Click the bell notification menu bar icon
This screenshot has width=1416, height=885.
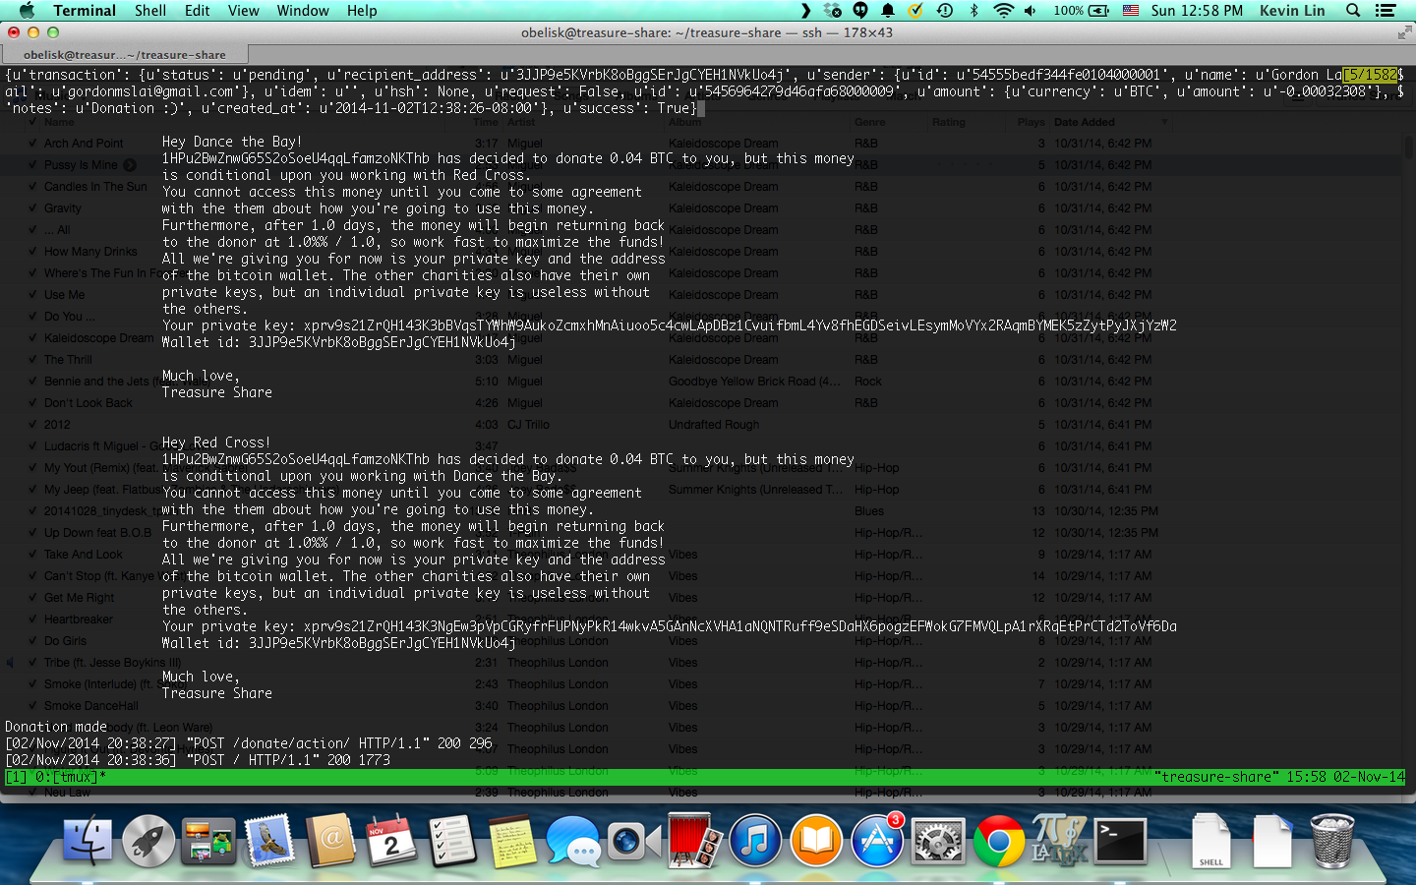888,11
